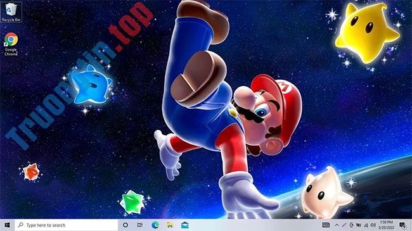Click the pen icon in system tray
The height and width of the screenshot is (231, 412).
[x=344, y=225]
